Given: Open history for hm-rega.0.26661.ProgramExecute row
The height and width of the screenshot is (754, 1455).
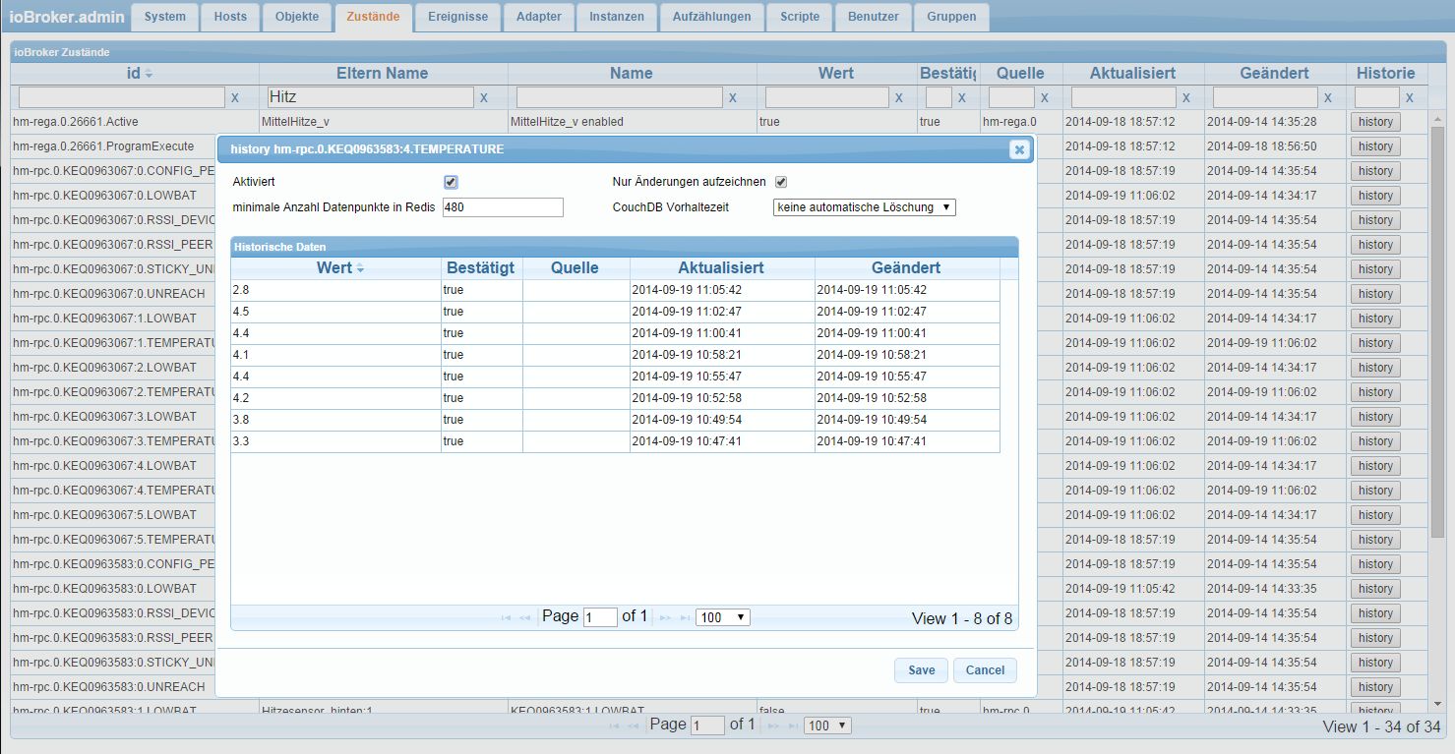Looking at the screenshot, I should 1375,146.
